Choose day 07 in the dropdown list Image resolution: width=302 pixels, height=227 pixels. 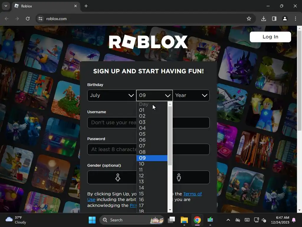point(152,146)
